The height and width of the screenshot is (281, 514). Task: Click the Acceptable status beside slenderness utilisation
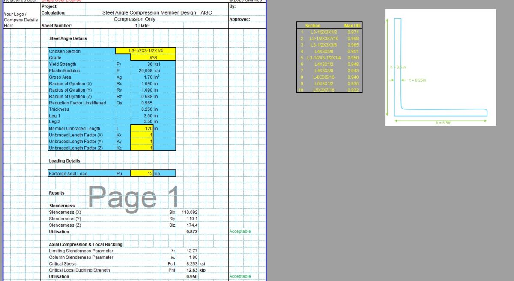point(240,231)
